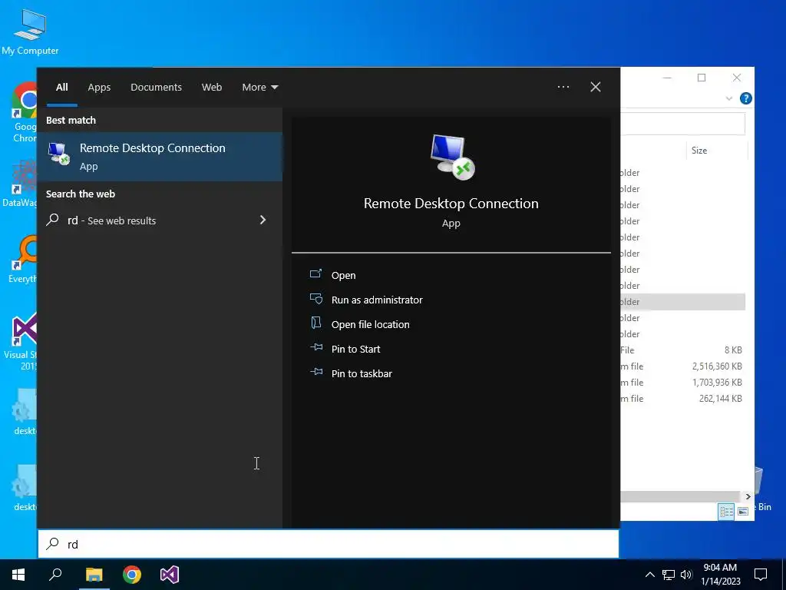786x590 pixels.
Task: Open the notification action center
Action: (761, 575)
